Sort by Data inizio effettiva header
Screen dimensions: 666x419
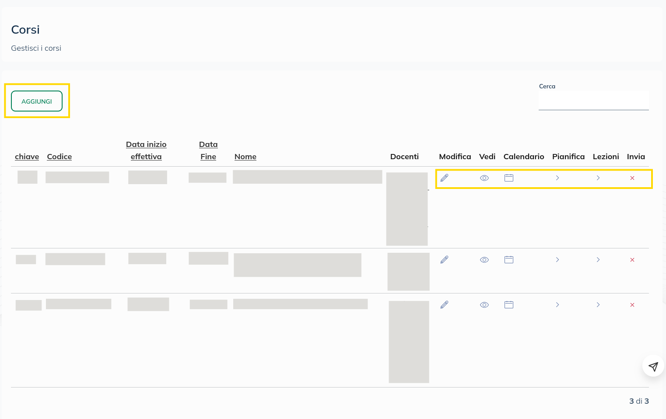(146, 150)
